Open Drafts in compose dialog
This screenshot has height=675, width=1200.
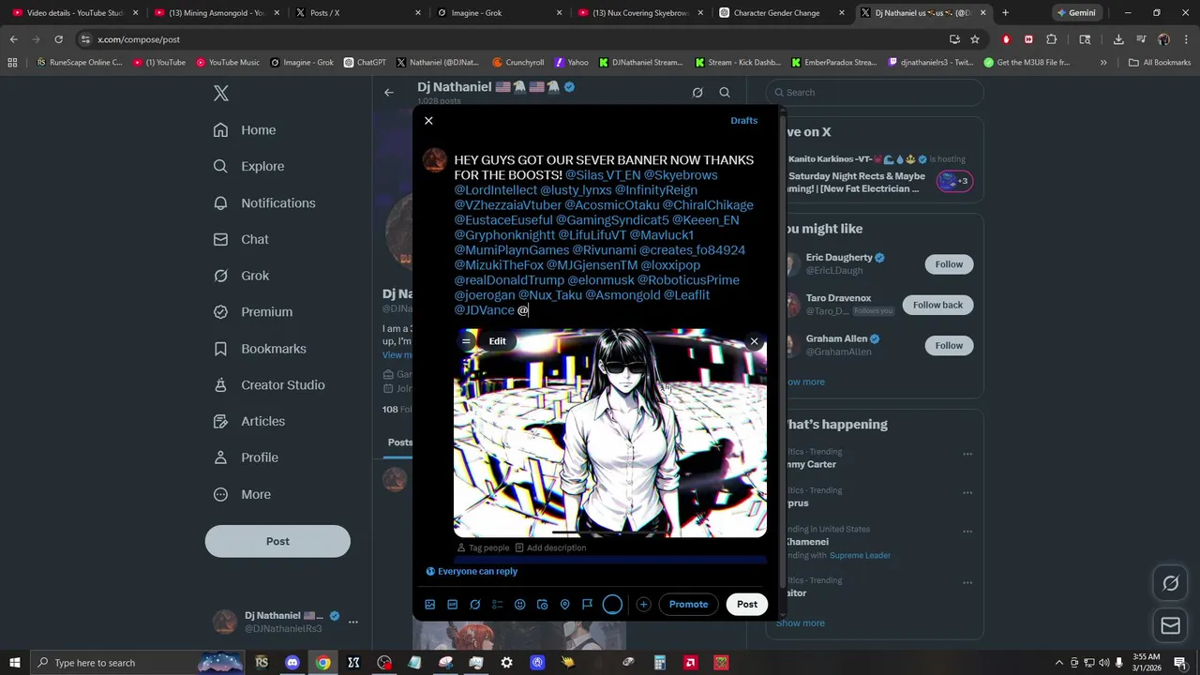744,121
